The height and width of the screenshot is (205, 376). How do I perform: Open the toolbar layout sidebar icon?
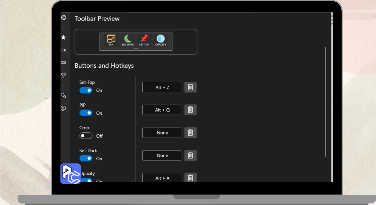[x=63, y=50]
